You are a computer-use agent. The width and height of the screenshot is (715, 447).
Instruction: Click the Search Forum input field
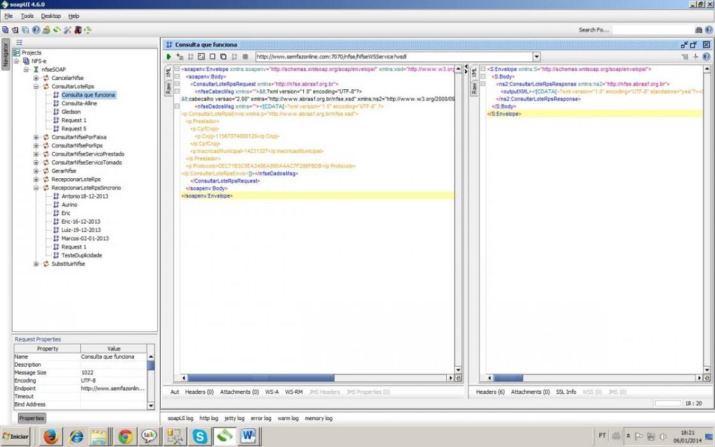652,29
